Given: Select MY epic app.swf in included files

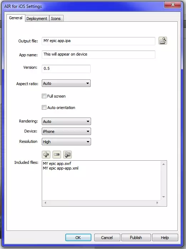Looking at the screenshot, I should (57, 164).
